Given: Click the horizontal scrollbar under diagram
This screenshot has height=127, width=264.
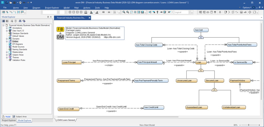Looking at the screenshot, I should (x=118, y=117).
